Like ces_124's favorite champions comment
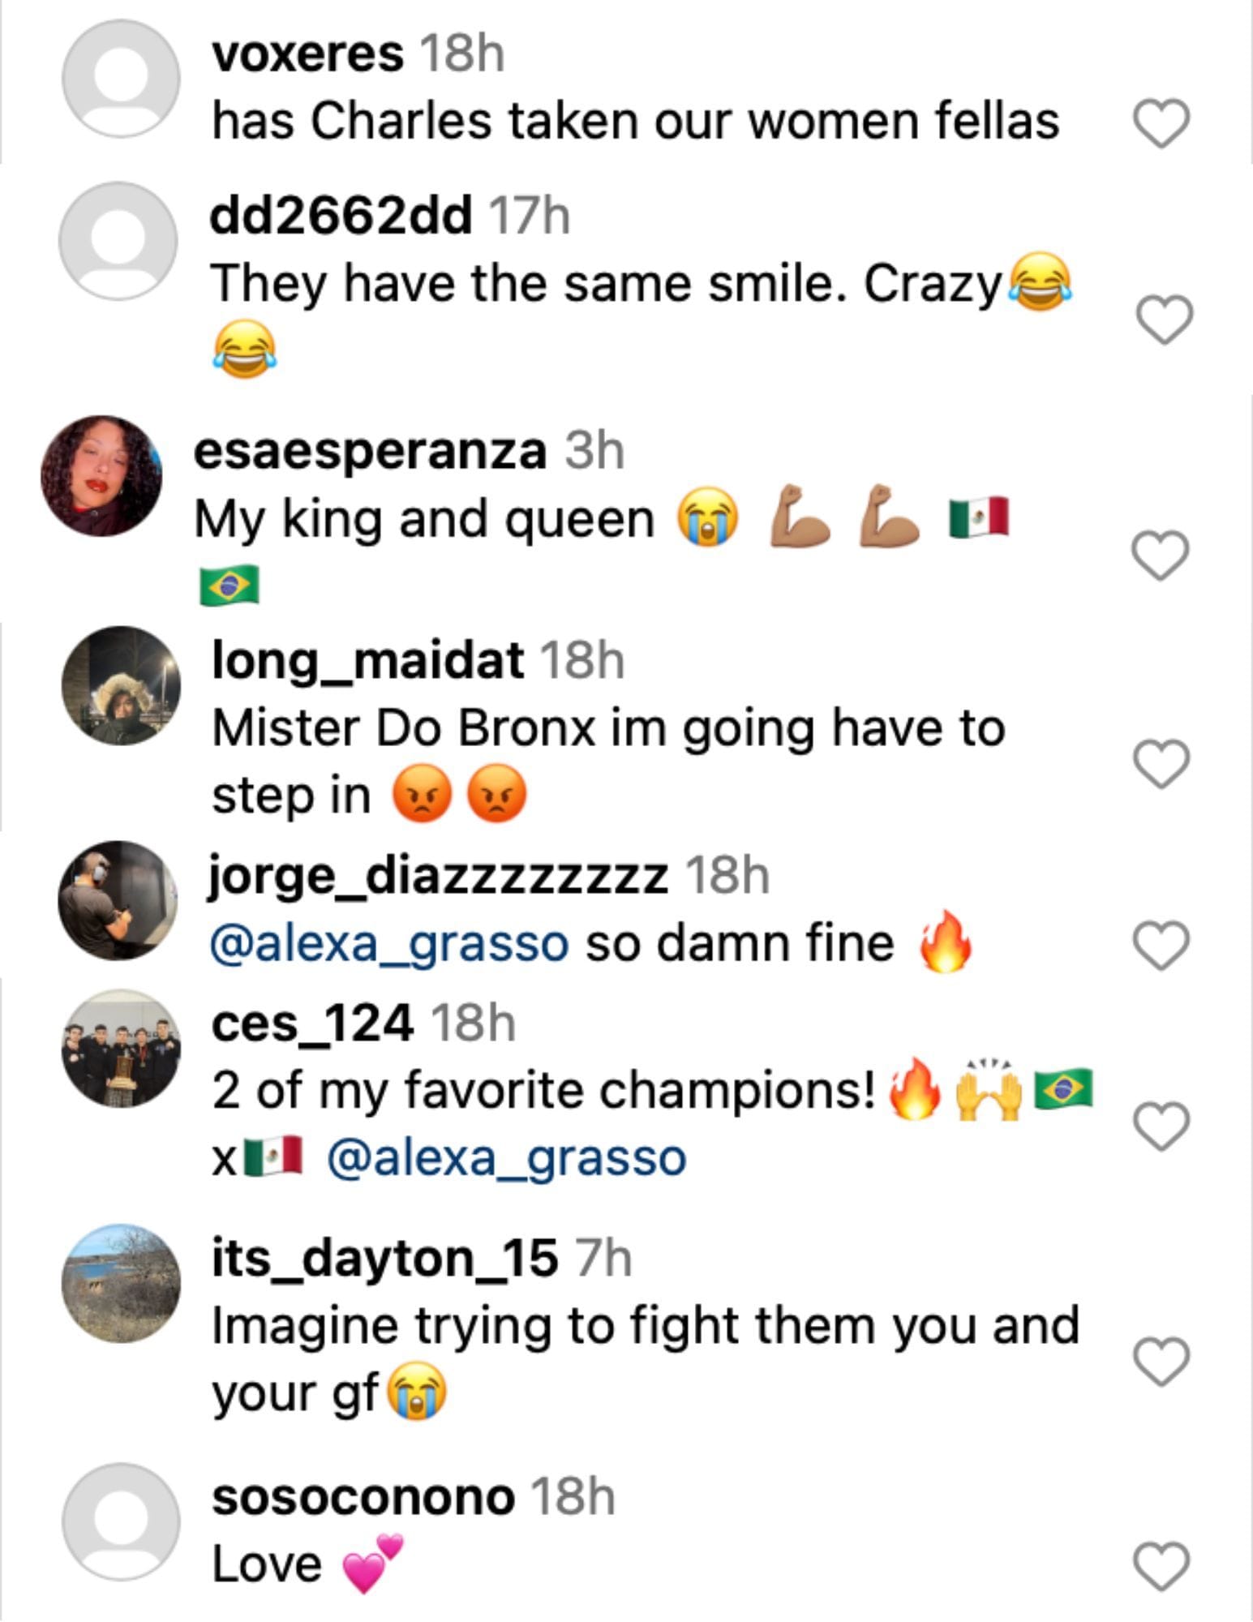The height and width of the screenshot is (1622, 1253). [x=1161, y=1126]
